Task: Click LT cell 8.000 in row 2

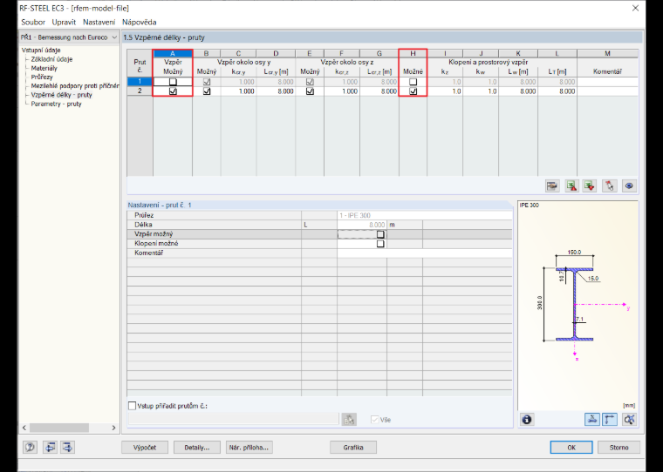Action: click(x=557, y=91)
